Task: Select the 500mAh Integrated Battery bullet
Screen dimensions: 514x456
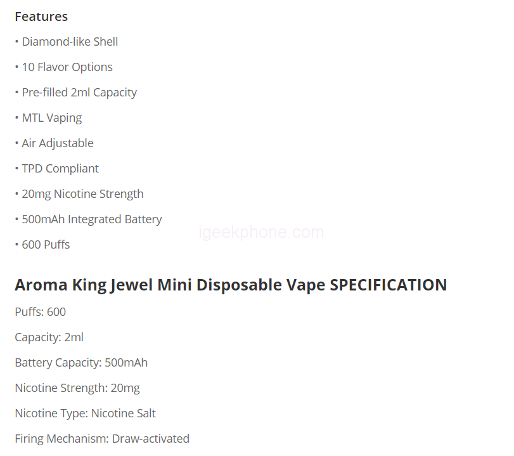Action: (x=92, y=219)
